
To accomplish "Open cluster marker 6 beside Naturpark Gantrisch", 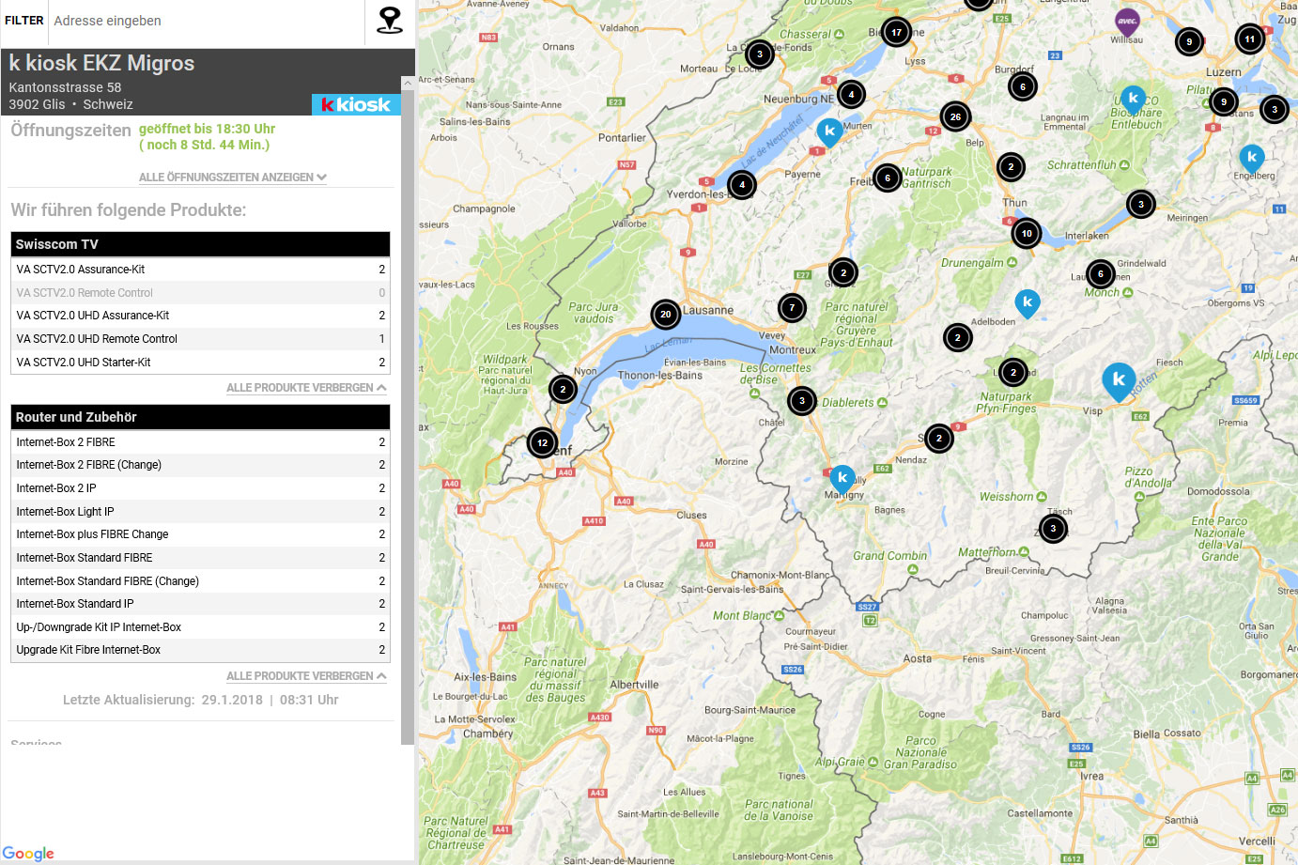I will 887,178.
